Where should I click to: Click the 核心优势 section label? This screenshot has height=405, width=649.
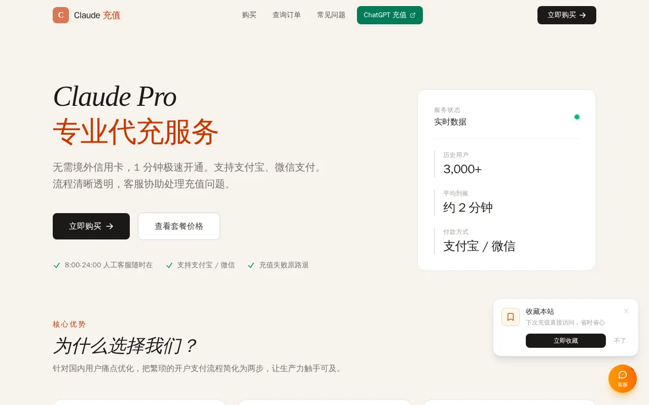[69, 325]
